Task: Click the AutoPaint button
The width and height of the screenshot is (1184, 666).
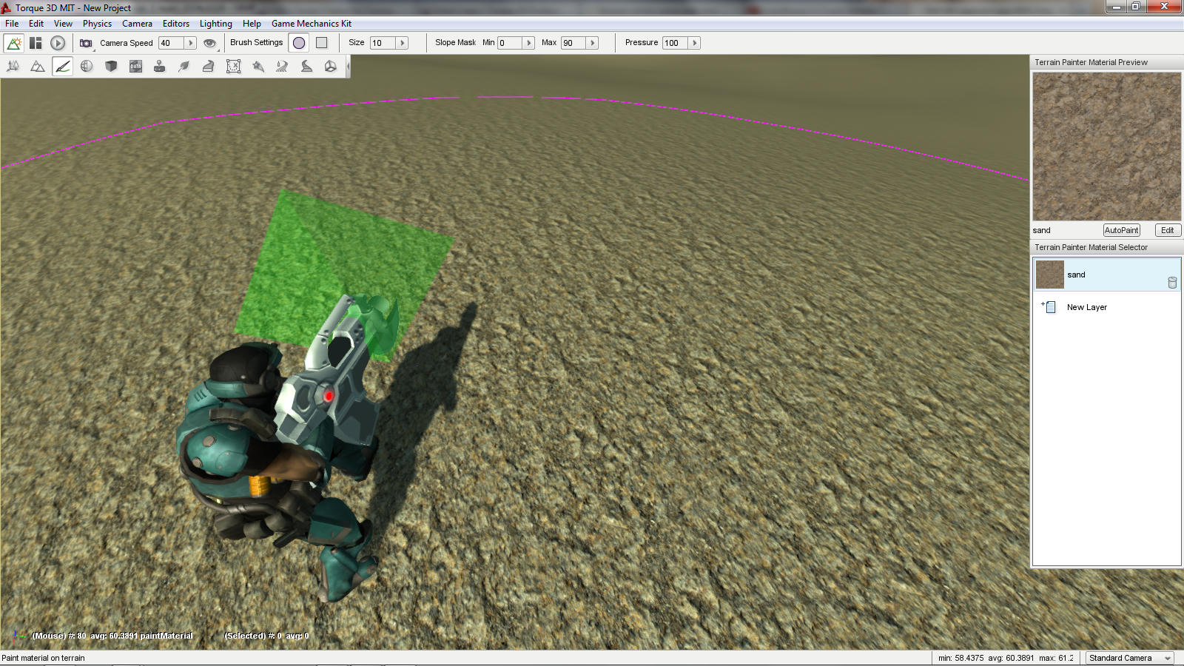Action: [1121, 230]
